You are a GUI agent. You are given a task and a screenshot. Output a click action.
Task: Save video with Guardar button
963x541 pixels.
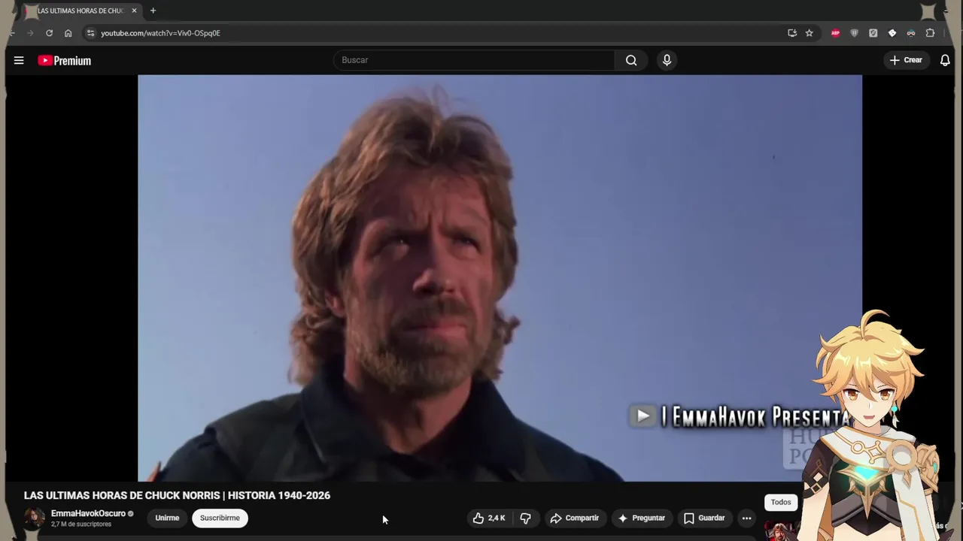pos(704,518)
